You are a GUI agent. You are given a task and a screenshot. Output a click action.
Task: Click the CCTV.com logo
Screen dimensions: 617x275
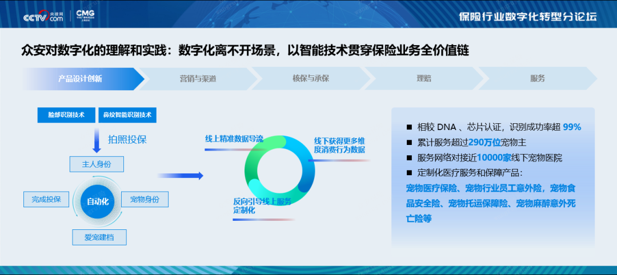pos(43,17)
